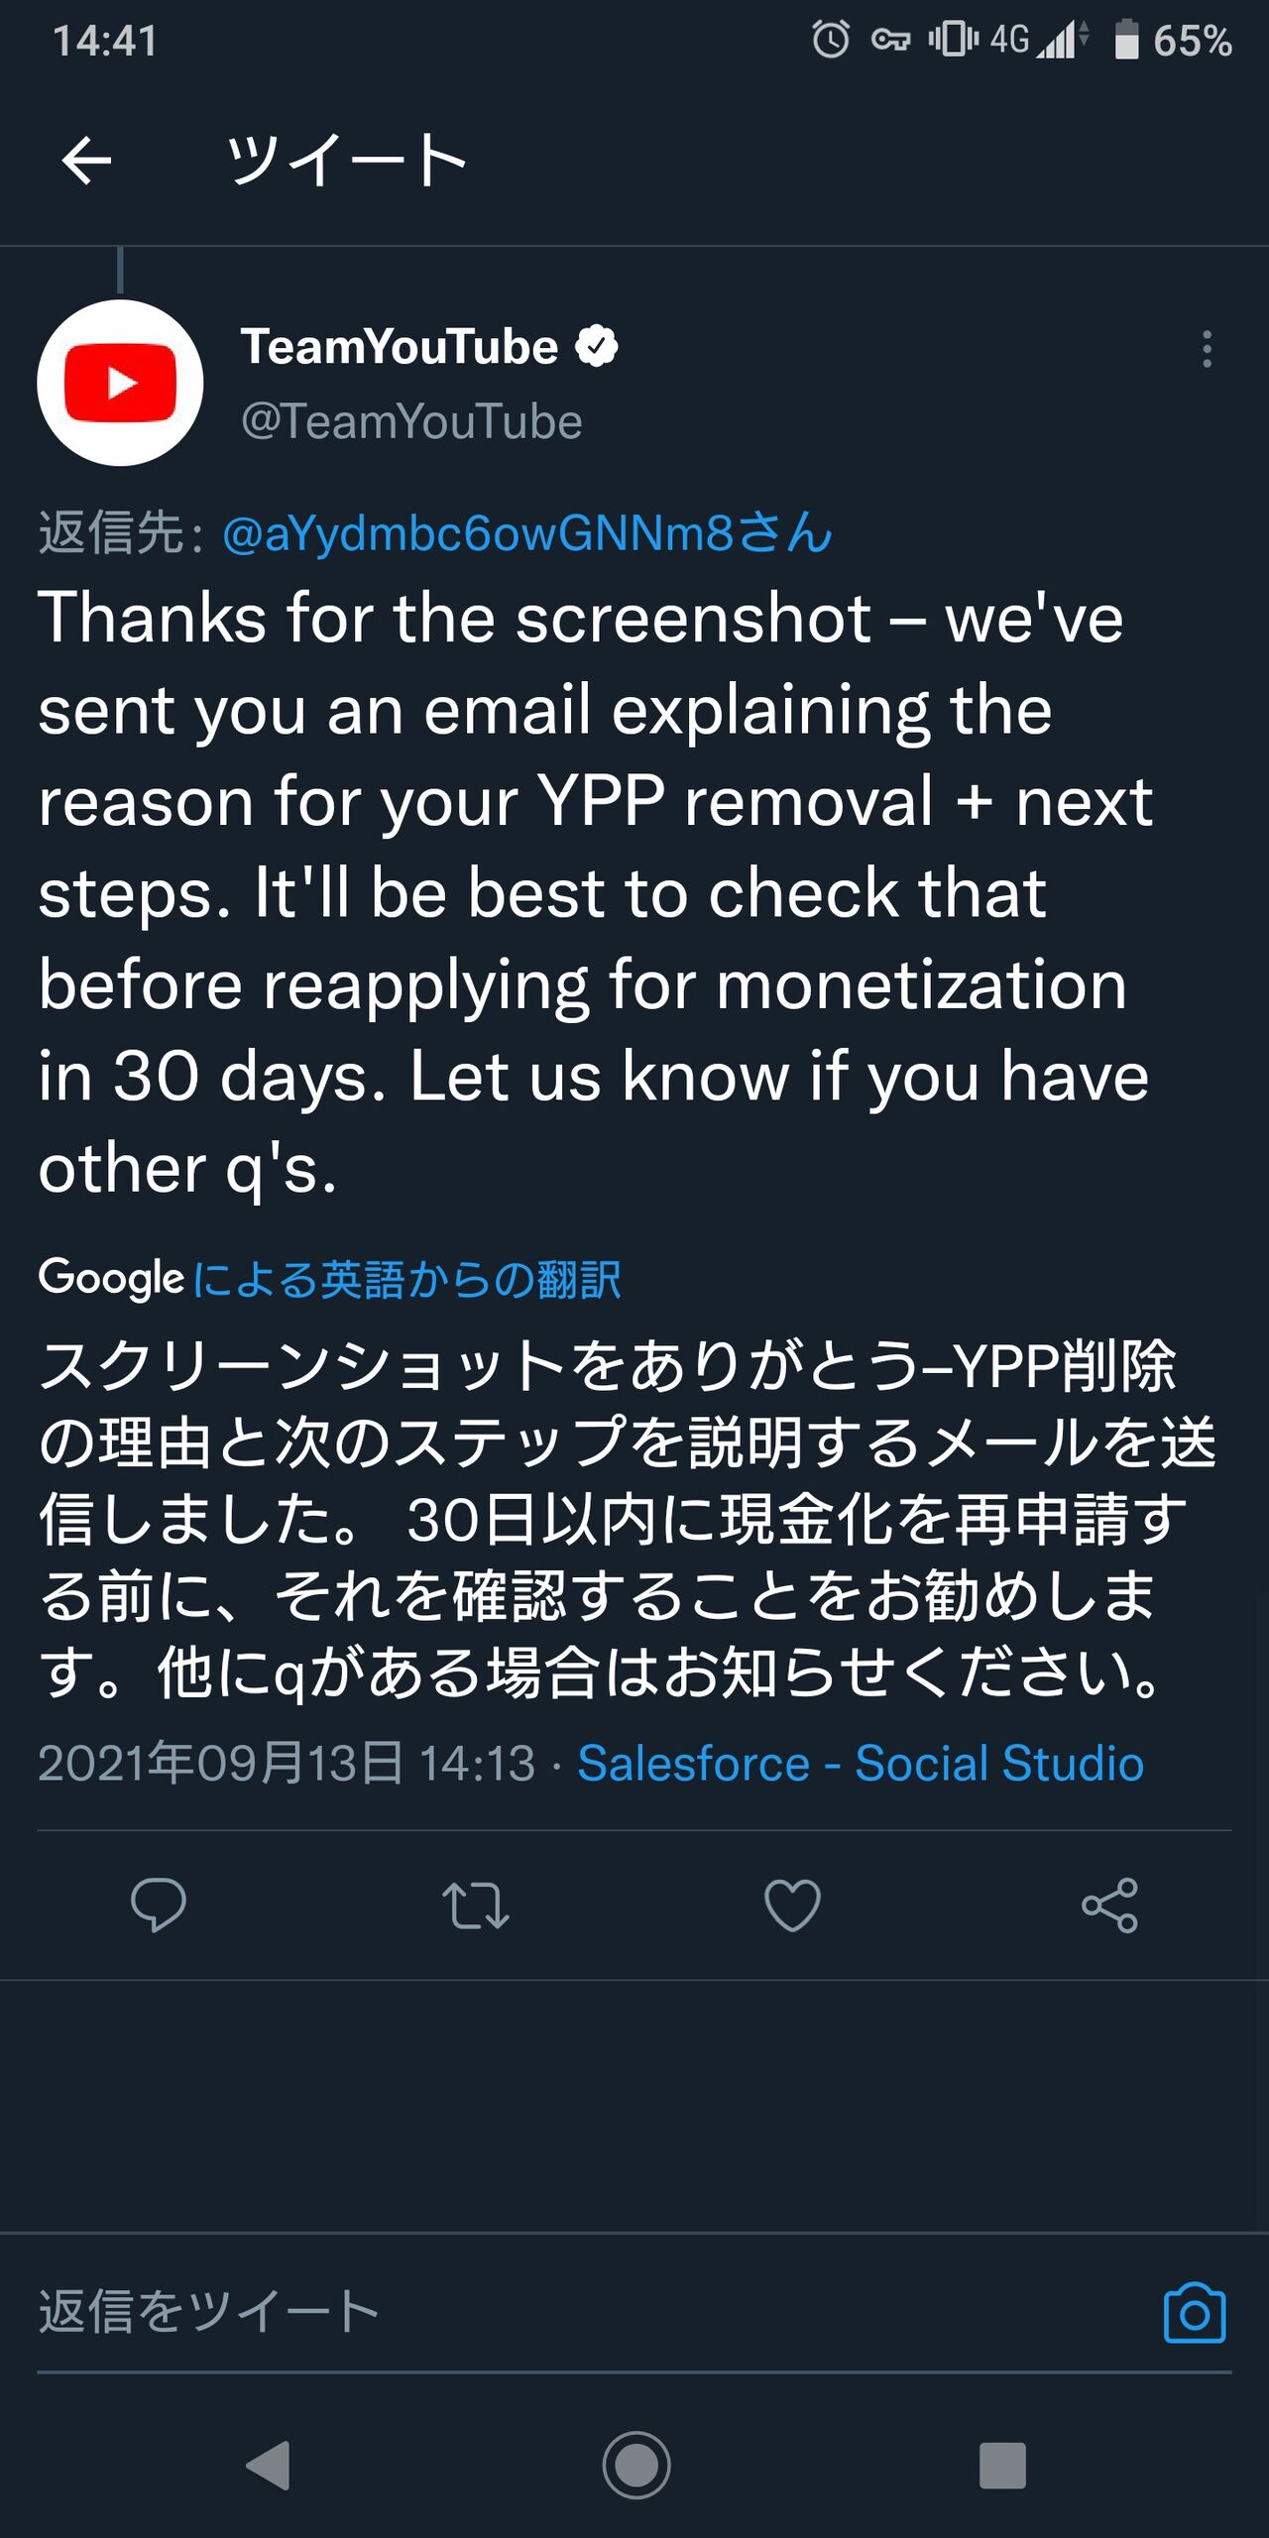The image size is (1269, 2538).
Task: Tap the Android back triangle button
Action: [269, 2465]
